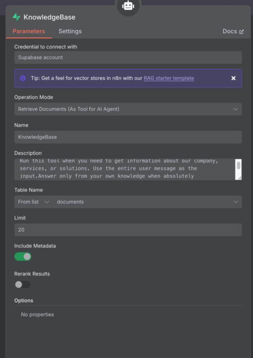Enable the Rerank Results toggle
This screenshot has width=253, height=358.
[x=22, y=284]
